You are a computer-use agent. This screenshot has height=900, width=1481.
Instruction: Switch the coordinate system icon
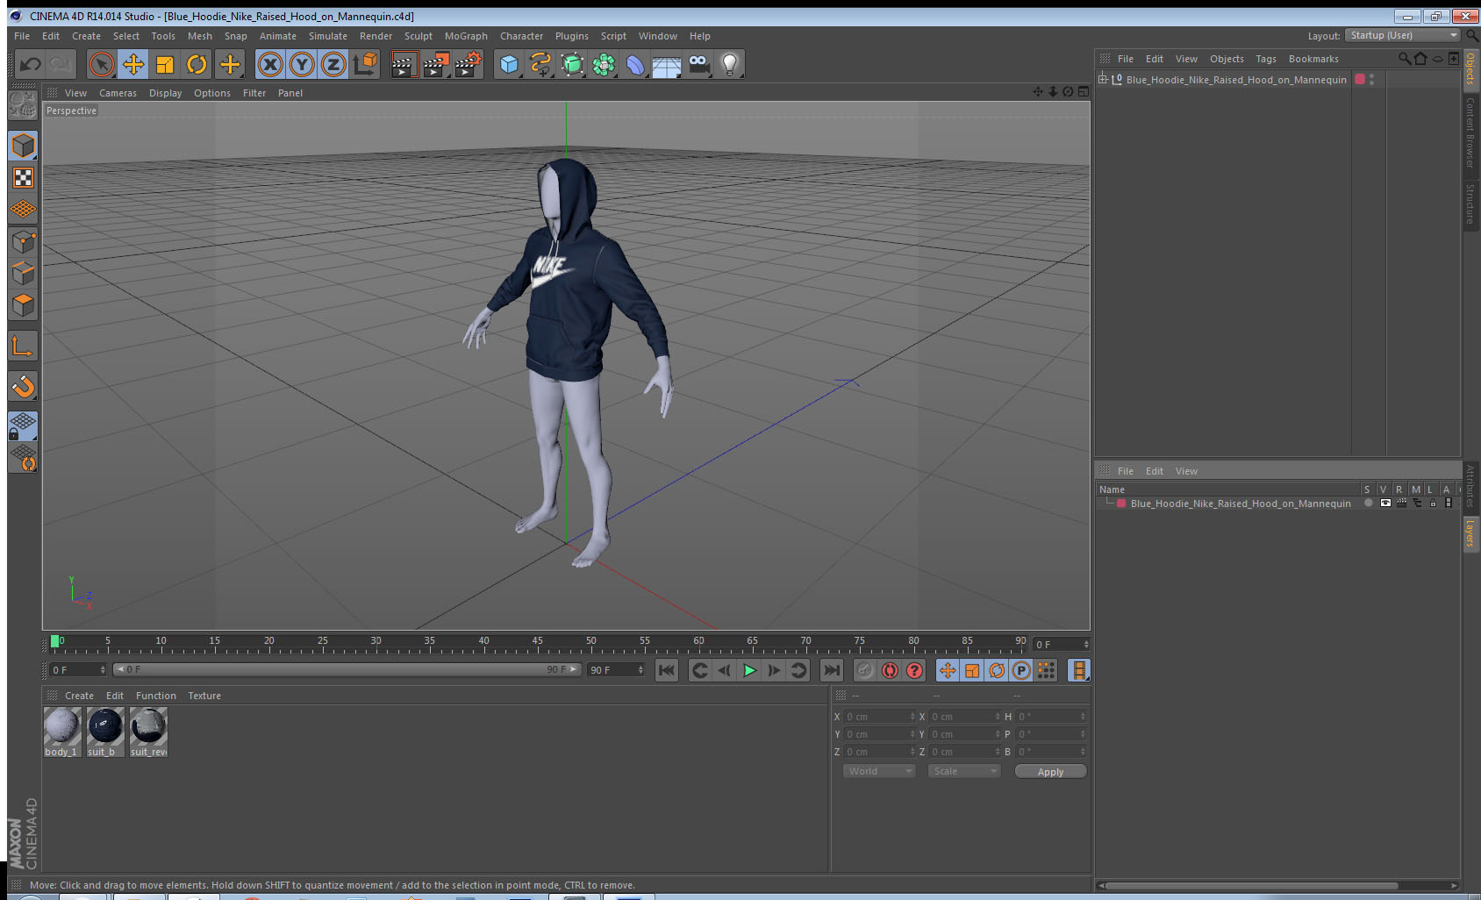[365, 64]
